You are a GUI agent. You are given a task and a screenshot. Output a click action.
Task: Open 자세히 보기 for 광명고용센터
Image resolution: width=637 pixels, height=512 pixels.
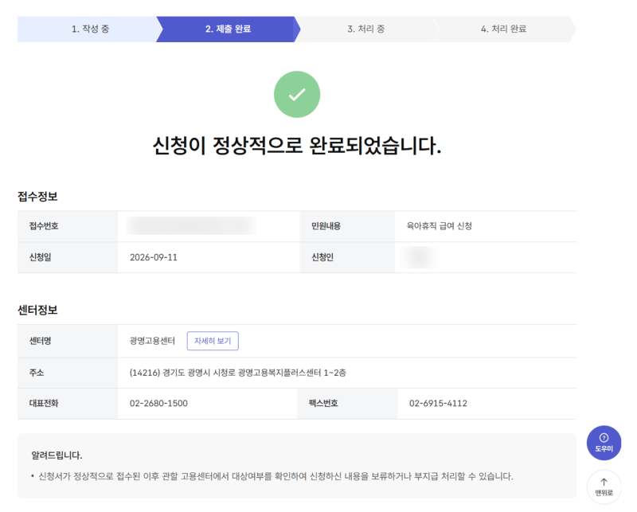(x=213, y=341)
